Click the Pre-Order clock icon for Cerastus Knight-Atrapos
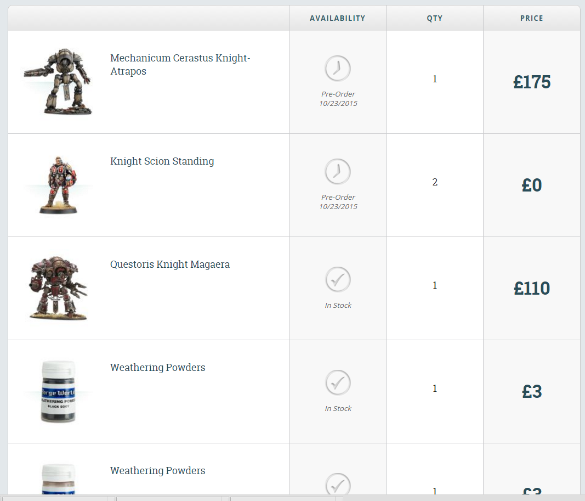 point(338,69)
